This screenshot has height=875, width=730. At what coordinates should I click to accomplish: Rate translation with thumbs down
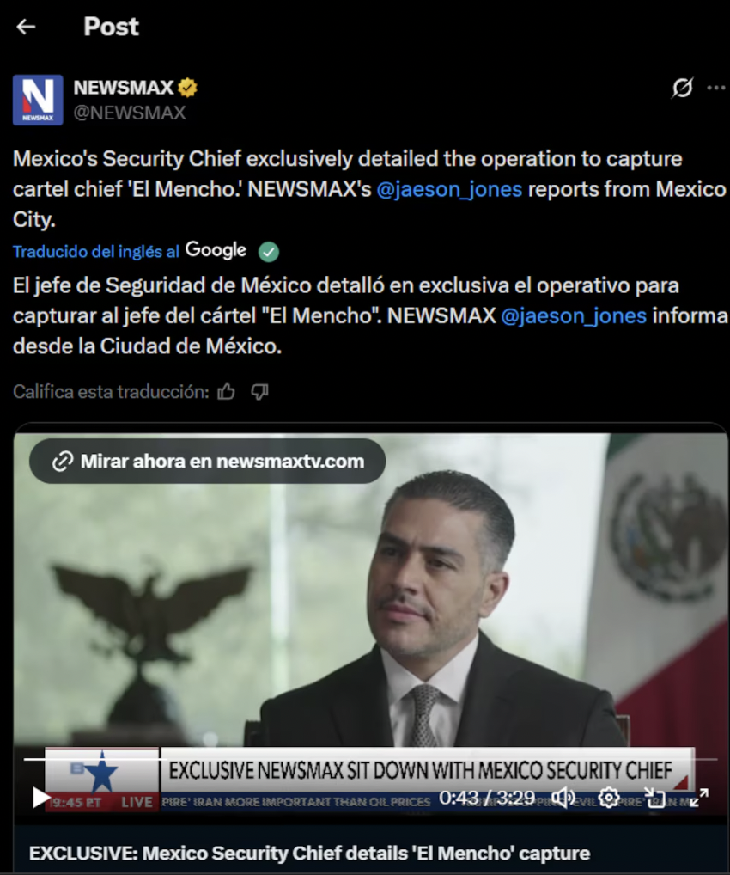pyautogui.click(x=259, y=392)
